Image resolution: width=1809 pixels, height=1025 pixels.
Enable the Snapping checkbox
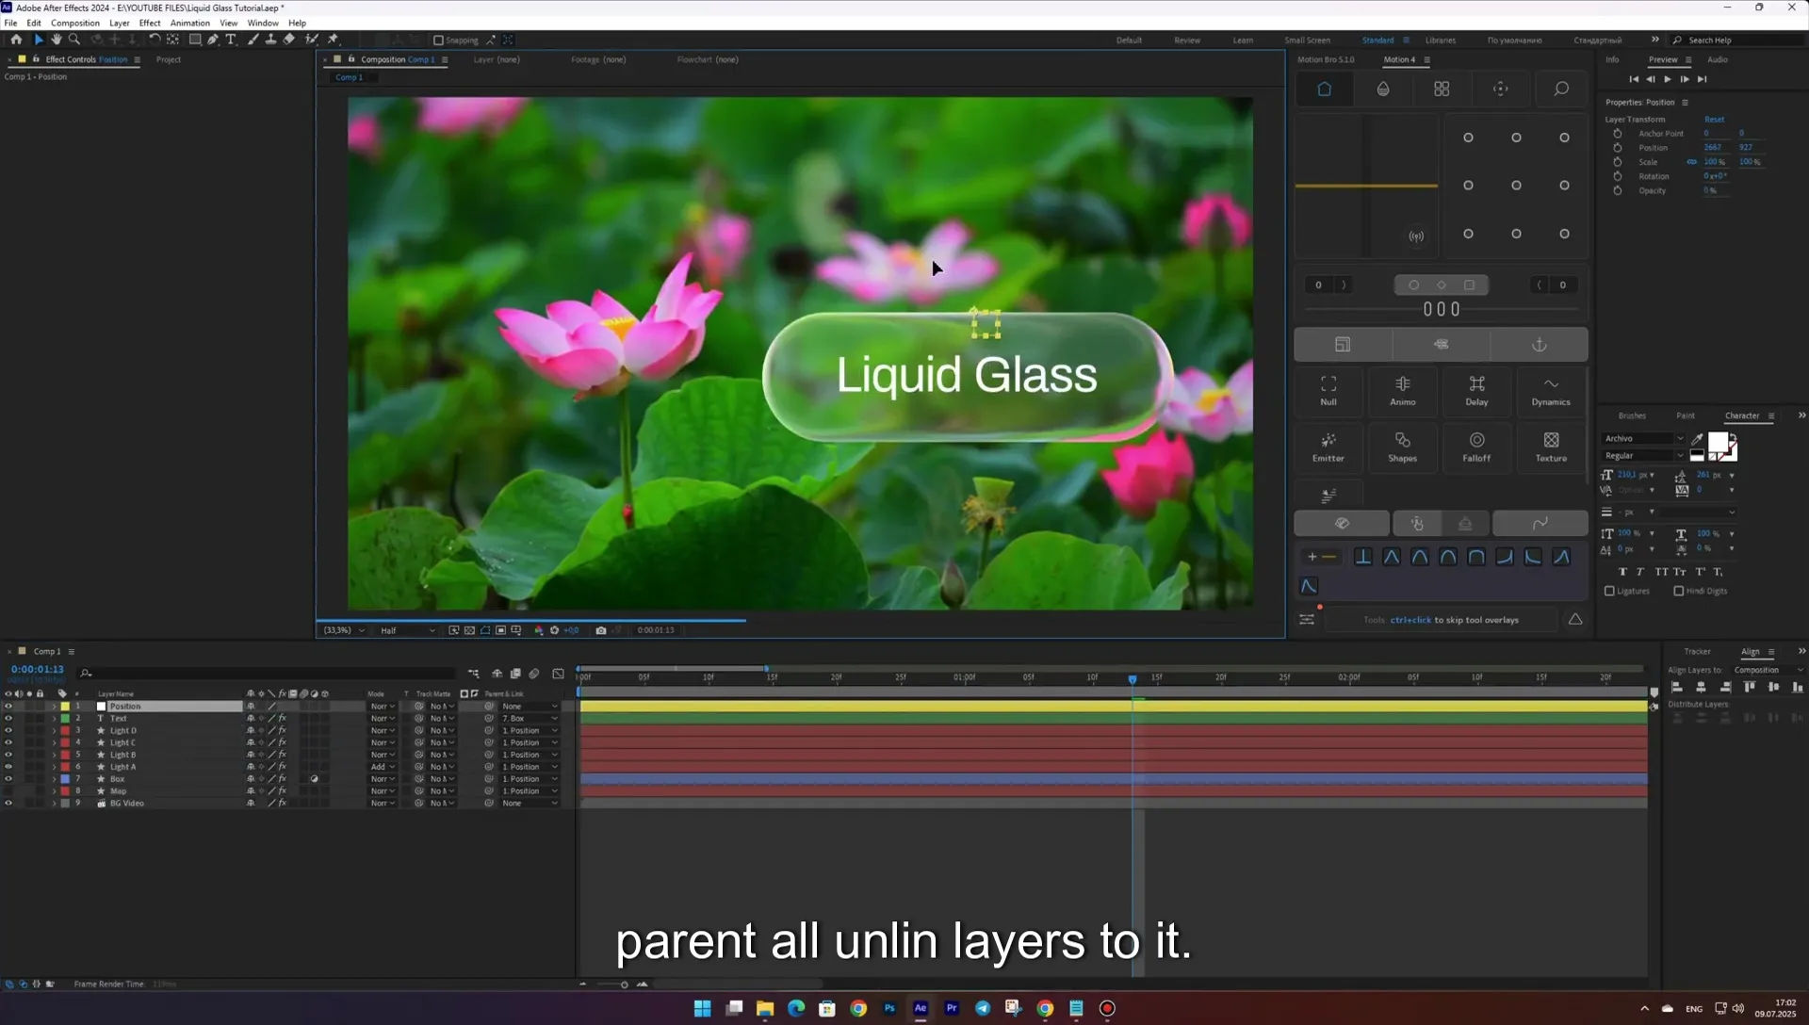coord(438,41)
